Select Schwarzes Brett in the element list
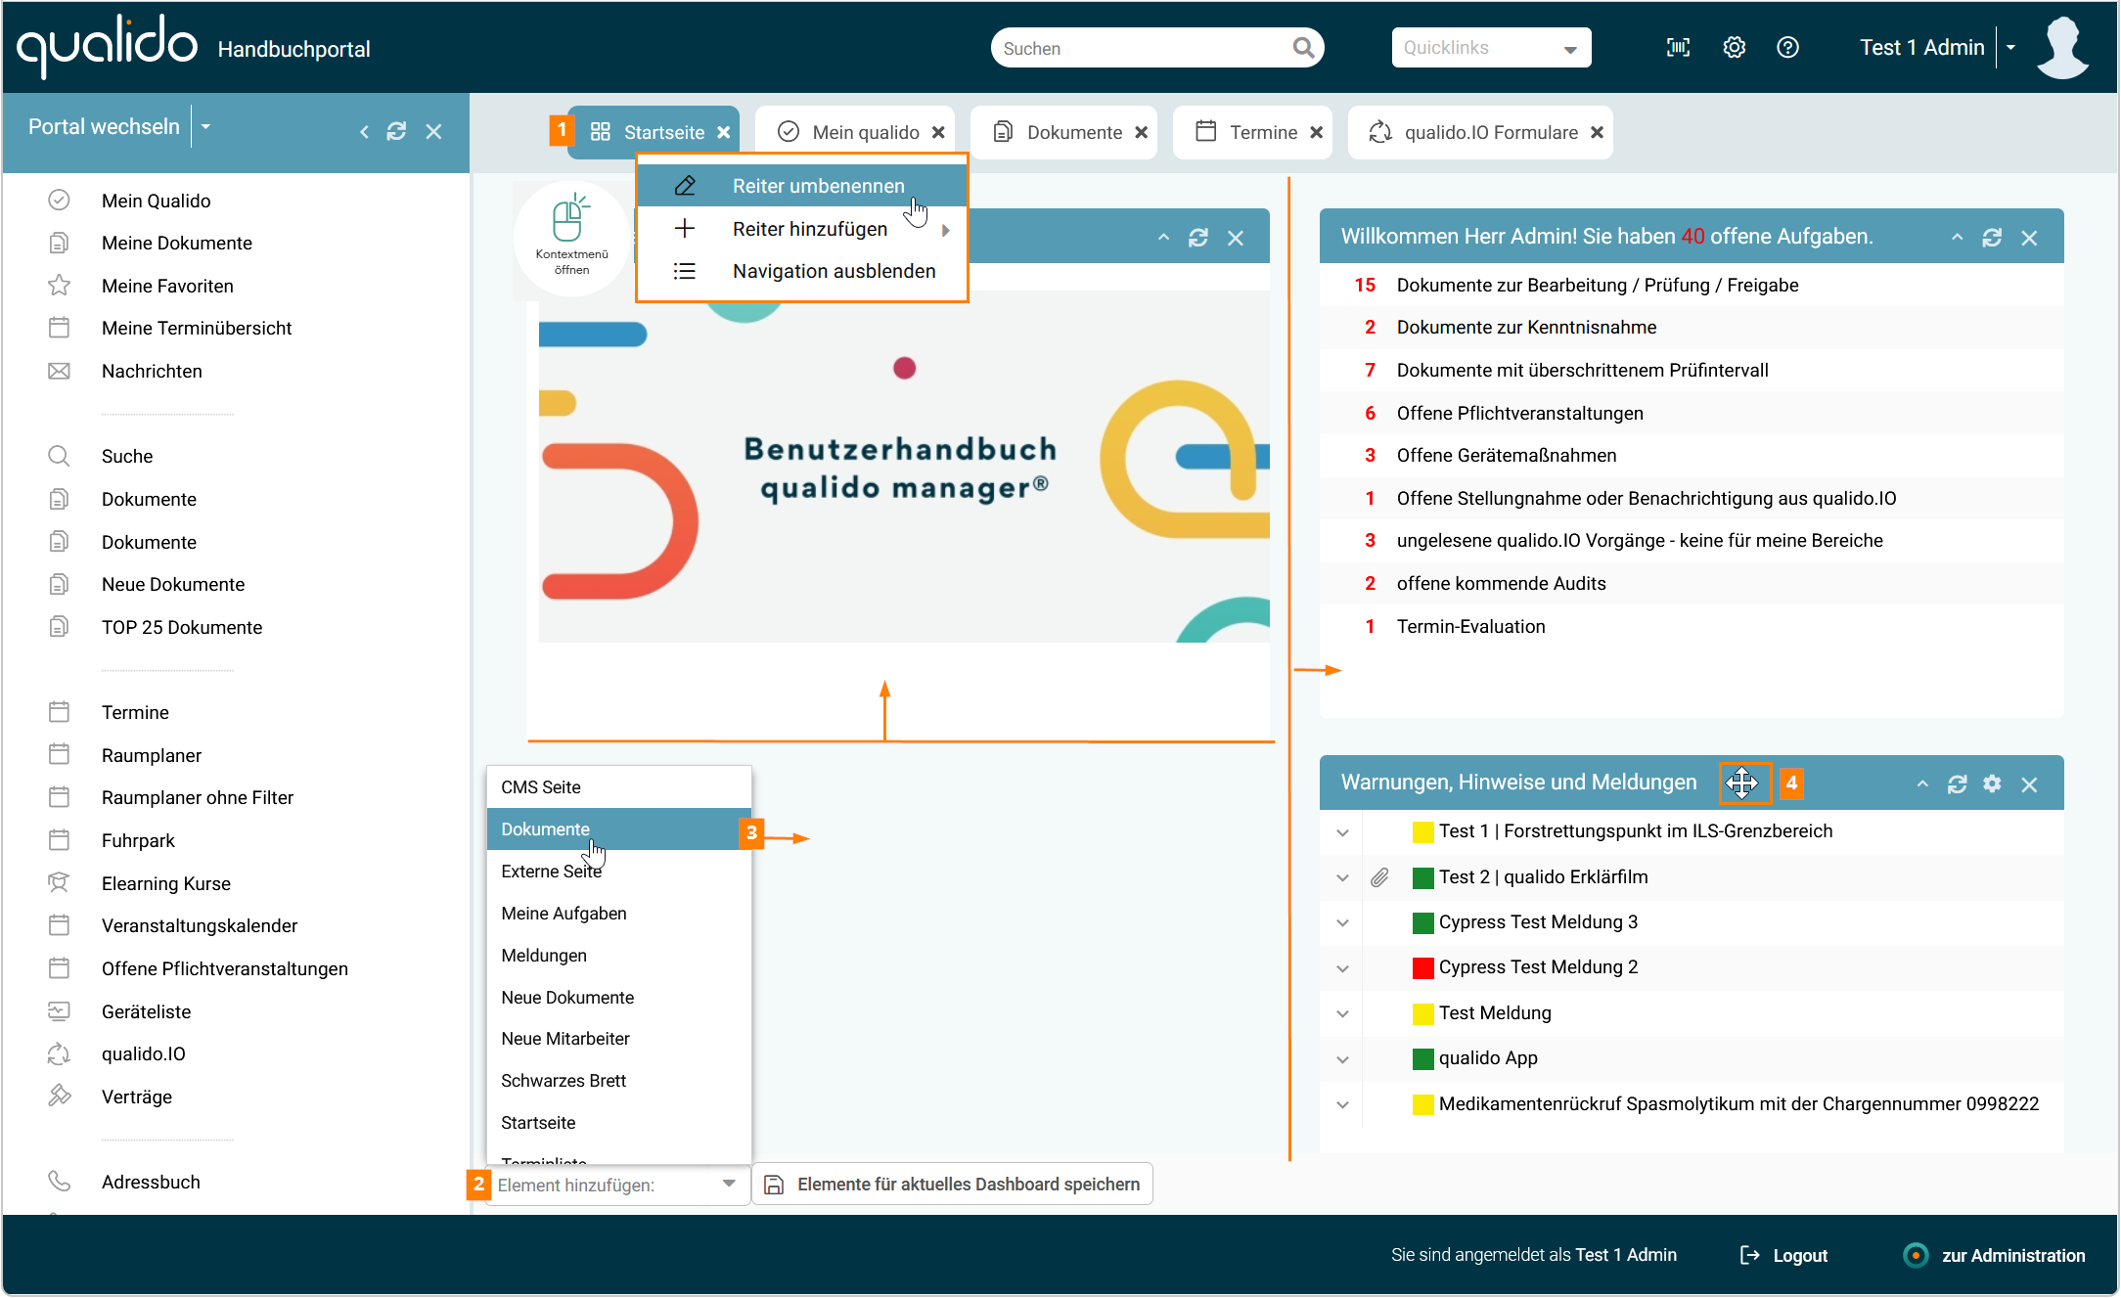Image resolution: width=2121 pixels, height=1298 pixels. pos(618,1081)
